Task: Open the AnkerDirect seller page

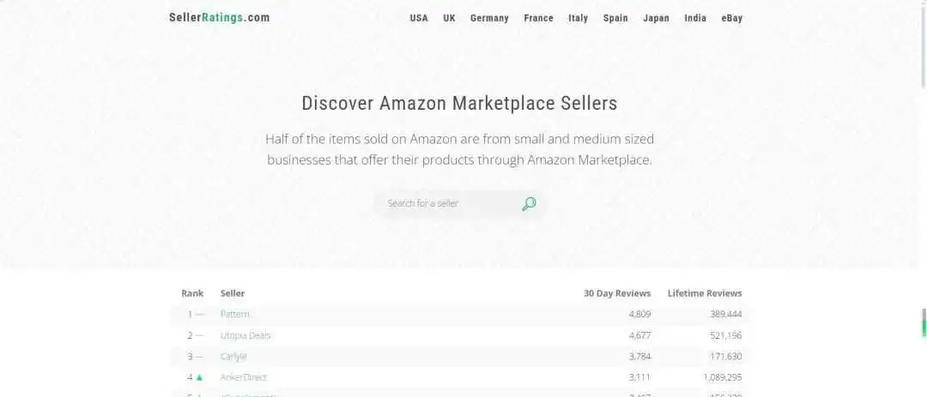Action: [244, 377]
